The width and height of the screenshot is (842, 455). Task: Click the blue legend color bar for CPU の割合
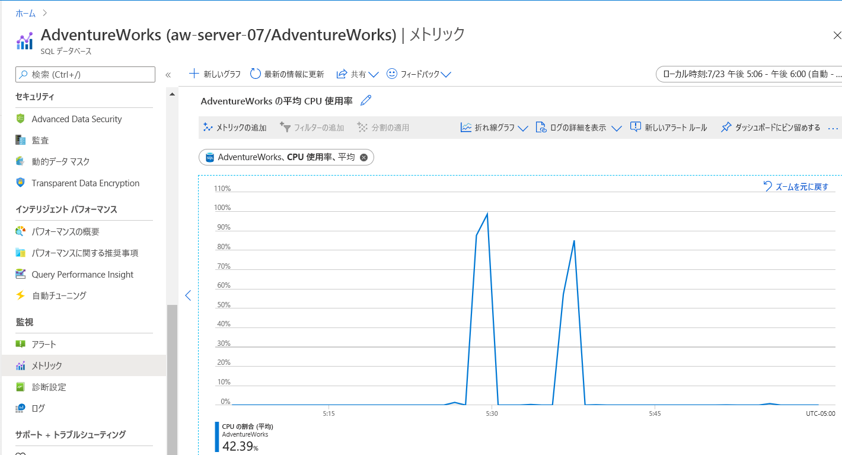[217, 437]
